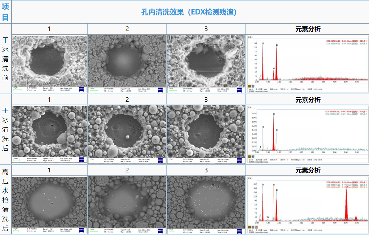Open SEM image 3 of 高压水枪清洗后 row

pos(206,201)
